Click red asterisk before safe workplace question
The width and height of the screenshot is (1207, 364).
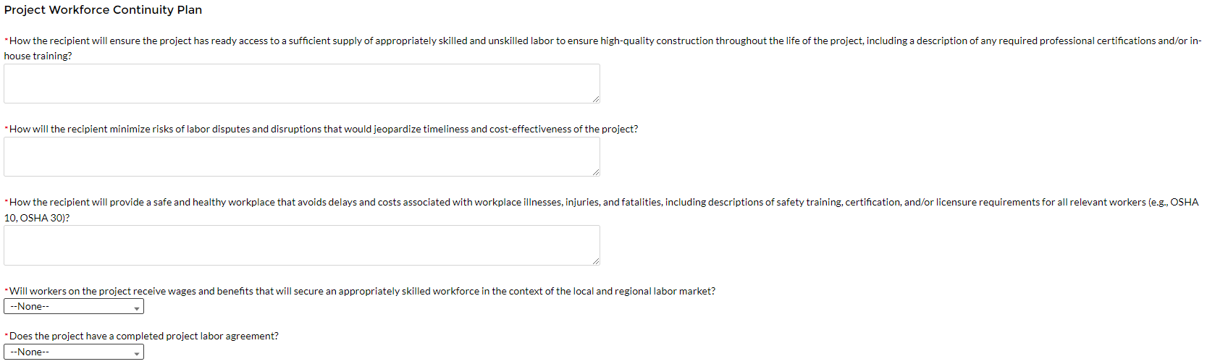(7, 201)
